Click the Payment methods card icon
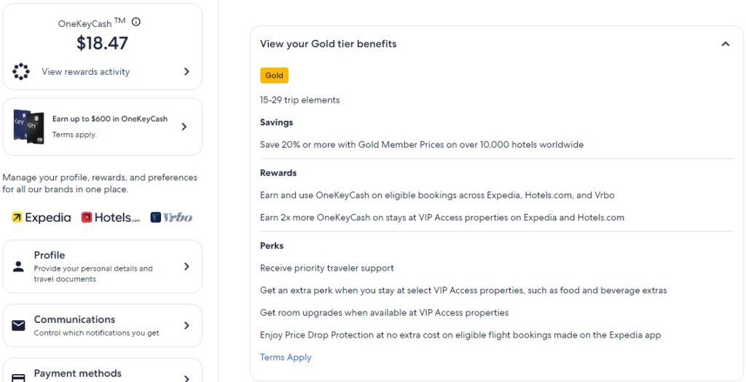Screen dimensions: 746x382 pyautogui.click(x=18, y=378)
